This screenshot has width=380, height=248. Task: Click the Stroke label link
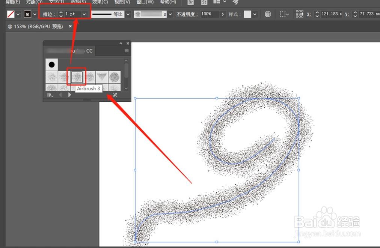[x=49, y=14]
